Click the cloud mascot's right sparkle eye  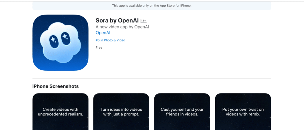click(64, 37)
